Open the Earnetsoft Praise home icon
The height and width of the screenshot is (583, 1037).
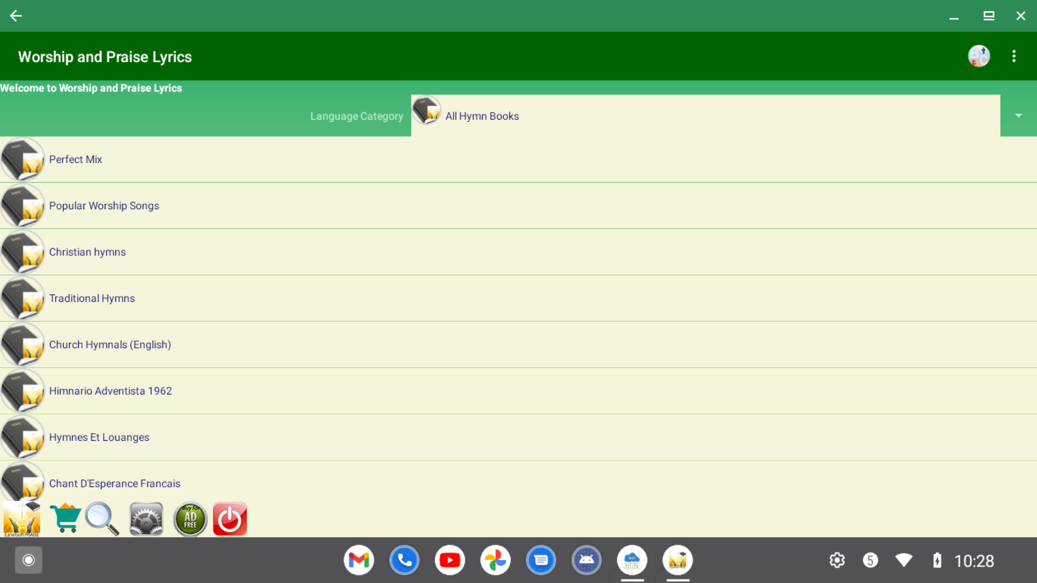pos(22,519)
